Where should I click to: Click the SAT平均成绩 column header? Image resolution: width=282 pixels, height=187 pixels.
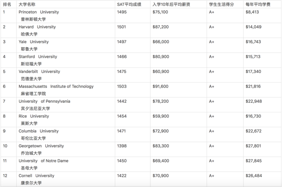(129, 4)
